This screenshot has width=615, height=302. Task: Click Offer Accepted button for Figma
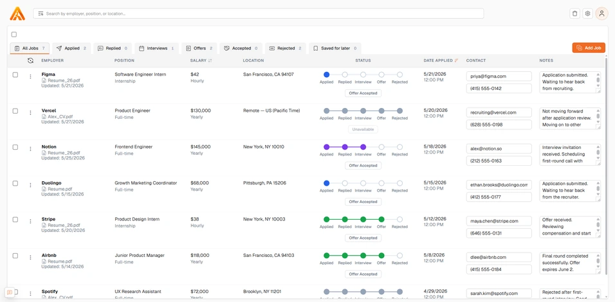[363, 93]
